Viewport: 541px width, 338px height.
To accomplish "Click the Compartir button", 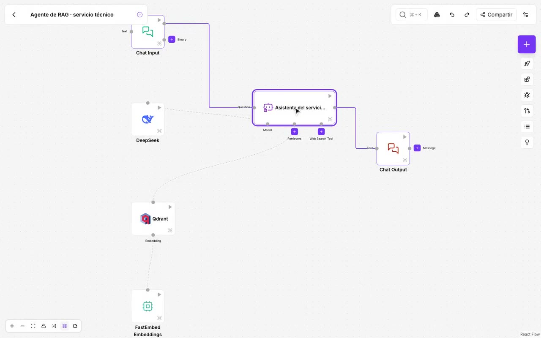I will [x=496, y=15].
